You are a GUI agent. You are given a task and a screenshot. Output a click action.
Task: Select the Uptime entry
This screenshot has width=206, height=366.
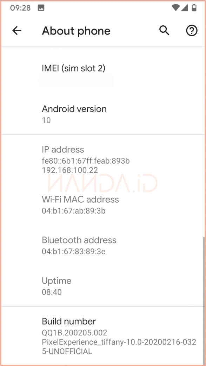tap(103, 286)
